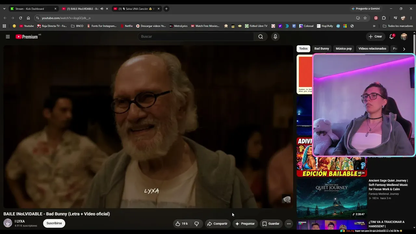Open the Roja Directa TV bookmark
The height and width of the screenshot is (234, 416).
click(52, 26)
